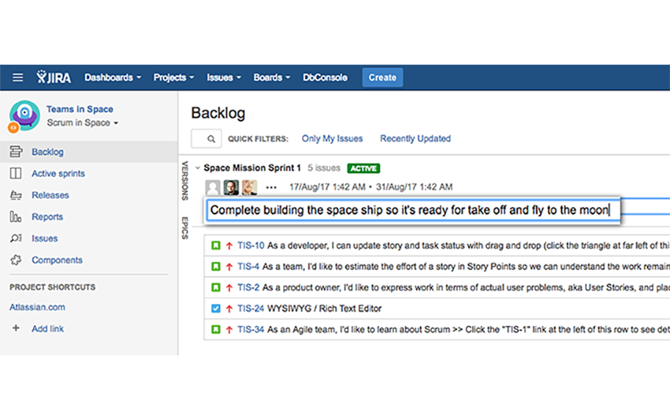Click the story icon beside TIS-10
Viewport: 670px width, 420px height.
tap(216, 246)
